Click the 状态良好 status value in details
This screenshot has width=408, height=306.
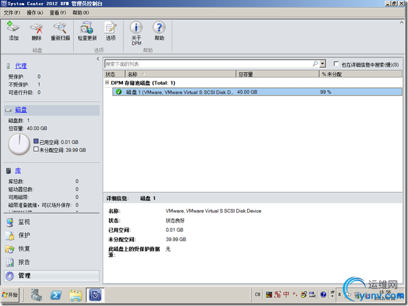point(175,221)
